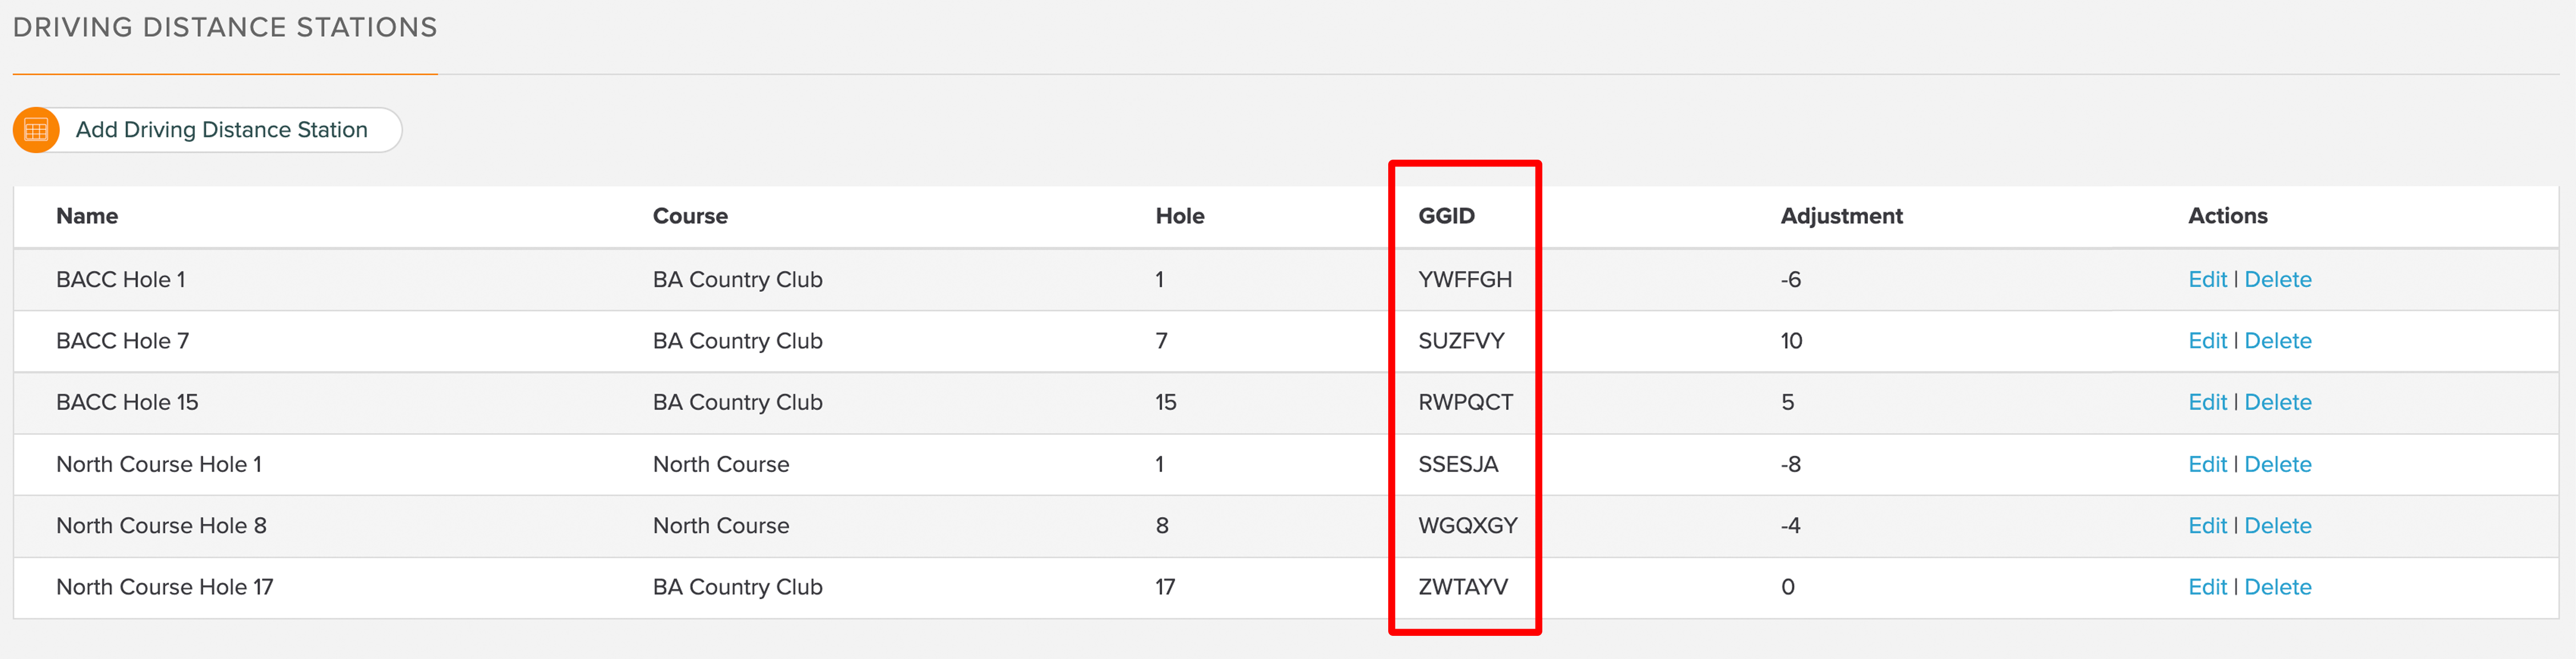Delete the BACC Hole 15 station
The height and width of the screenshot is (659, 2576).
pos(2278,402)
